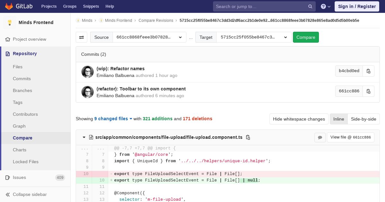This screenshot has height=202, width=385.
Task: Click the green Compare button
Action: click(306, 37)
